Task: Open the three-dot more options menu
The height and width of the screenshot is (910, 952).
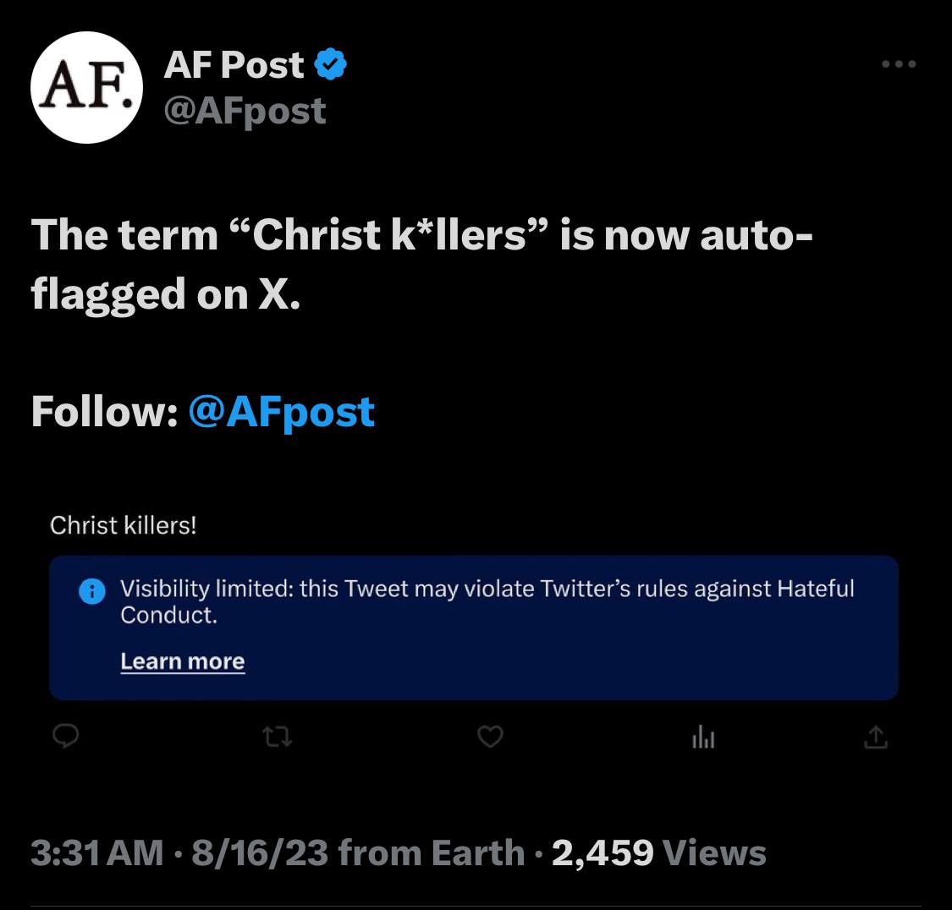Action: (x=898, y=64)
